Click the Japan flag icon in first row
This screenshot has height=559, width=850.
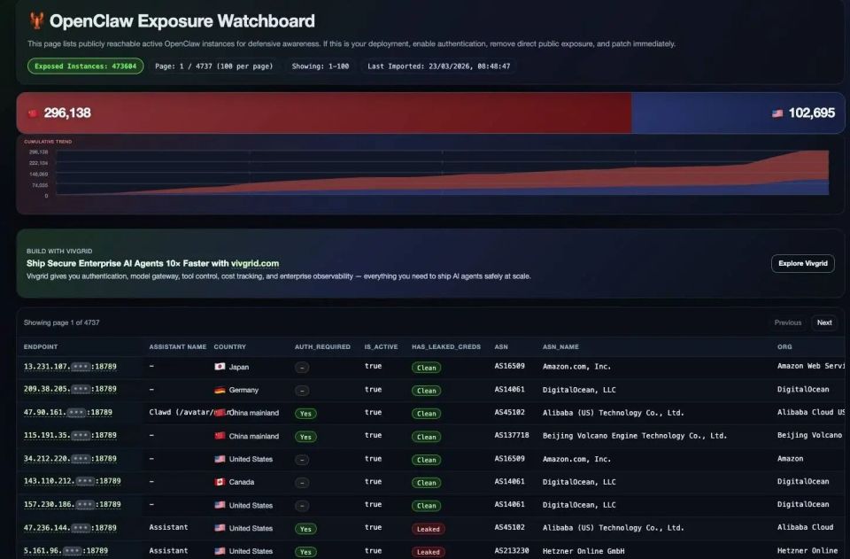(x=220, y=367)
